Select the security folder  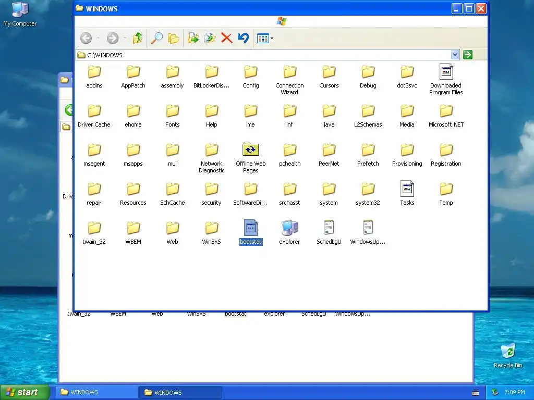[212, 194]
